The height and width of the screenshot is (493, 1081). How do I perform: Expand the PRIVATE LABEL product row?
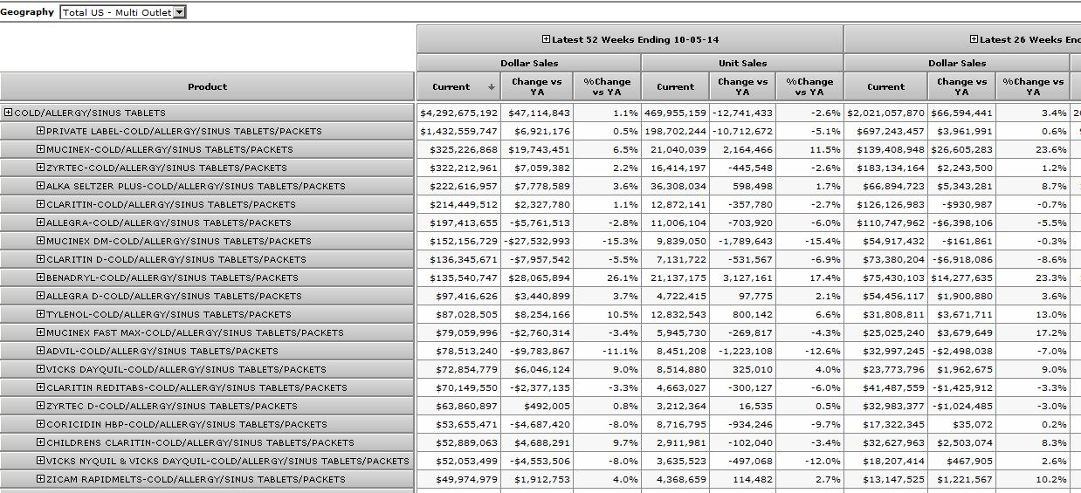[40, 131]
